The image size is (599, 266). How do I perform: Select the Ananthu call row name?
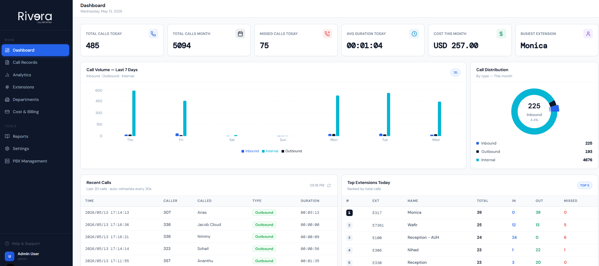click(205, 261)
